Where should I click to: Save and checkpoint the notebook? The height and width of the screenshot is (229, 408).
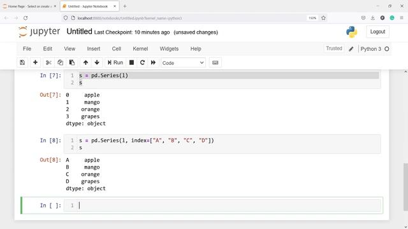22,62
